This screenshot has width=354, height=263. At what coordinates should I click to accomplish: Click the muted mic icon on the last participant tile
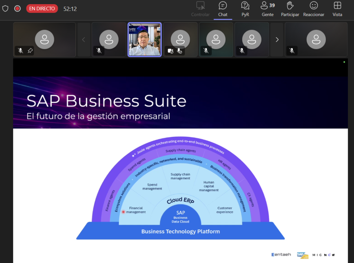click(x=292, y=51)
